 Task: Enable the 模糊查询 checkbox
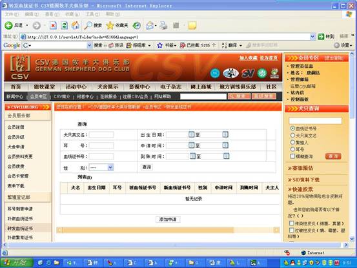pos(293,156)
